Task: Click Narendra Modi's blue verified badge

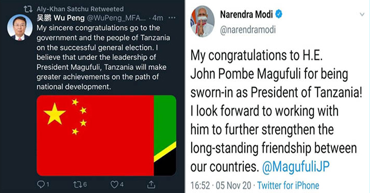Action: point(279,14)
